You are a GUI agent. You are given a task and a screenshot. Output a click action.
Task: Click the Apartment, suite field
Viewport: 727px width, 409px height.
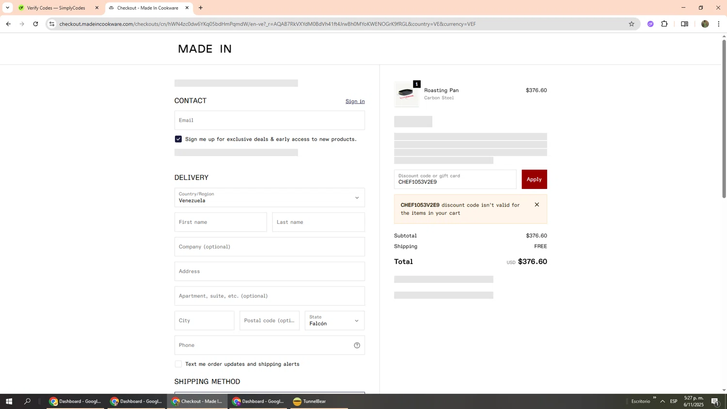[x=269, y=296]
